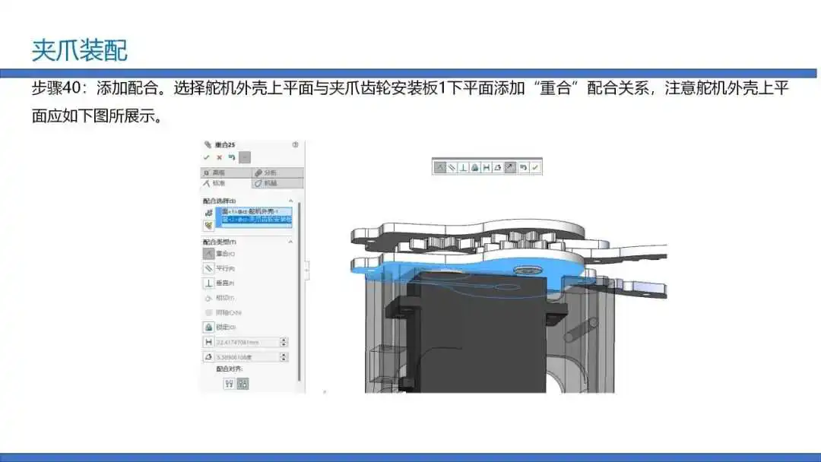Confirm the mate with the green checkmark in the 重合25 panel
Viewport: 821px width, 462px height.
point(206,157)
